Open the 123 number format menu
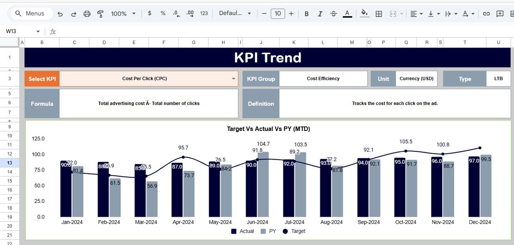 [x=204, y=13]
